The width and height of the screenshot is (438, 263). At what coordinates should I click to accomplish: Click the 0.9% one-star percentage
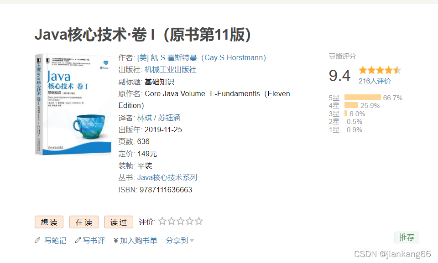(x=354, y=130)
